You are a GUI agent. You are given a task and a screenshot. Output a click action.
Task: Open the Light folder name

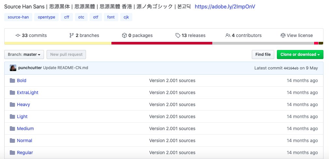click(22, 116)
